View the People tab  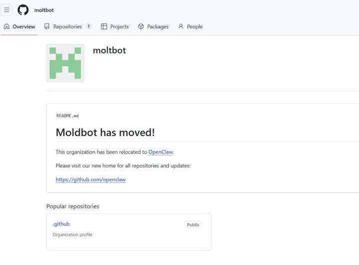194,26
